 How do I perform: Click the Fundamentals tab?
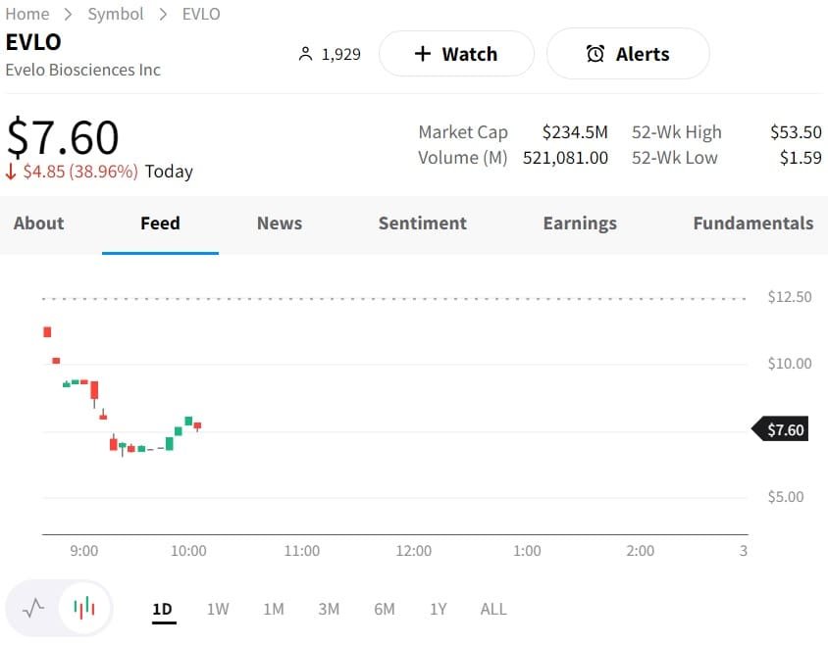click(752, 224)
